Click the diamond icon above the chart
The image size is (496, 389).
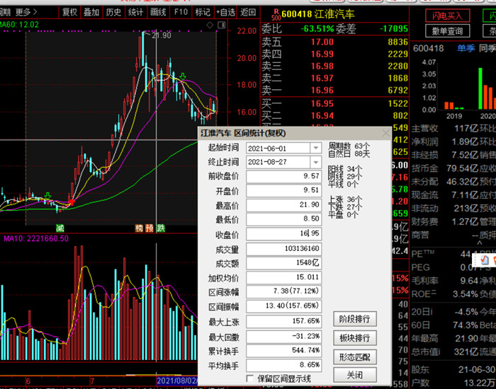[210, 25]
